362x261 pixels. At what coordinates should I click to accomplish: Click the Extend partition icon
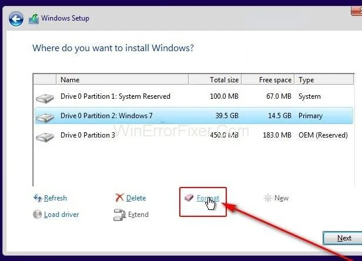coord(119,215)
